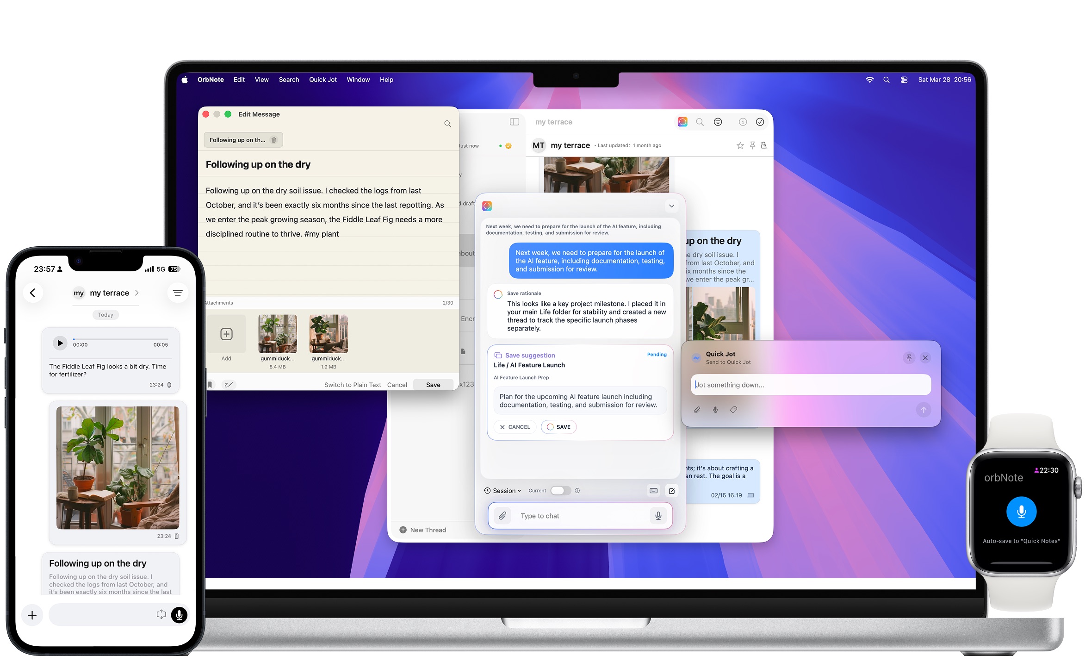
Task: Open the Apple menu
Action: [x=185, y=80]
